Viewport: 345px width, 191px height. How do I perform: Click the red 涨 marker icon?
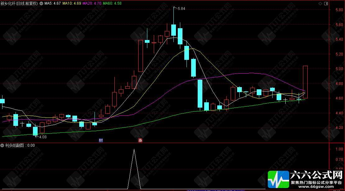(140, 140)
